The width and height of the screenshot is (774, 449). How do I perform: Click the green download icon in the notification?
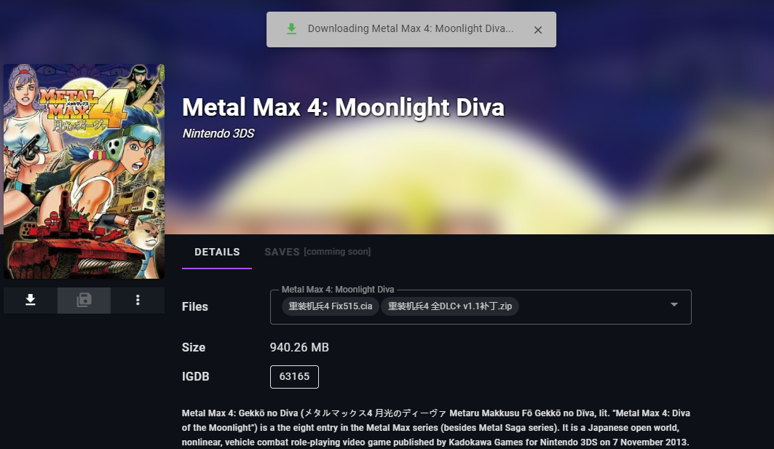tap(291, 29)
